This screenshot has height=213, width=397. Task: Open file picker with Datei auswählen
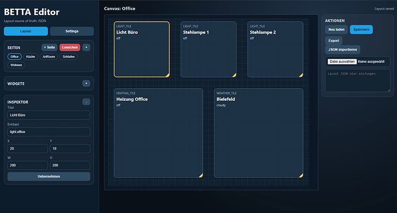tap(342, 62)
